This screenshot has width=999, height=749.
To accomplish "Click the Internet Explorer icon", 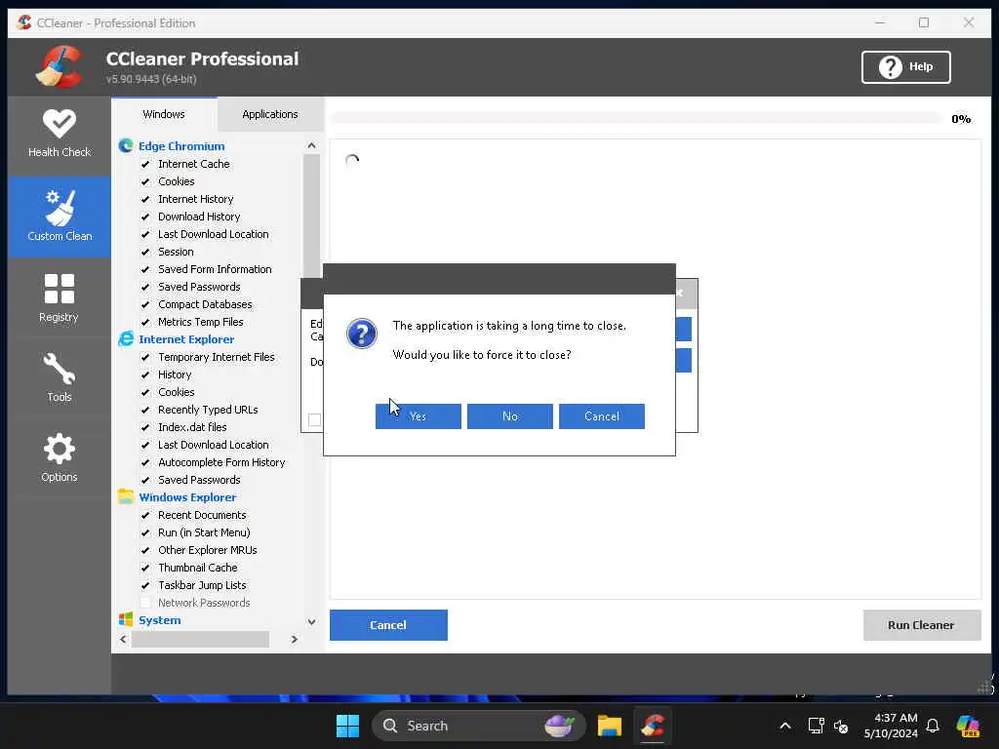I will click(126, 338).
